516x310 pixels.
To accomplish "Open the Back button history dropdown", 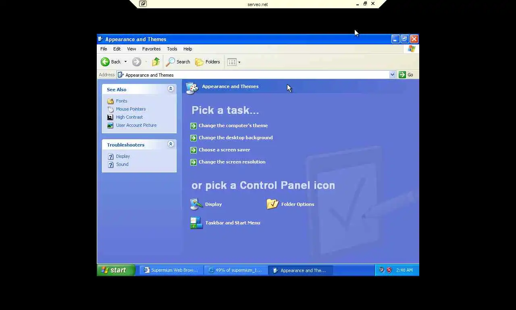I will pos(125,62).
